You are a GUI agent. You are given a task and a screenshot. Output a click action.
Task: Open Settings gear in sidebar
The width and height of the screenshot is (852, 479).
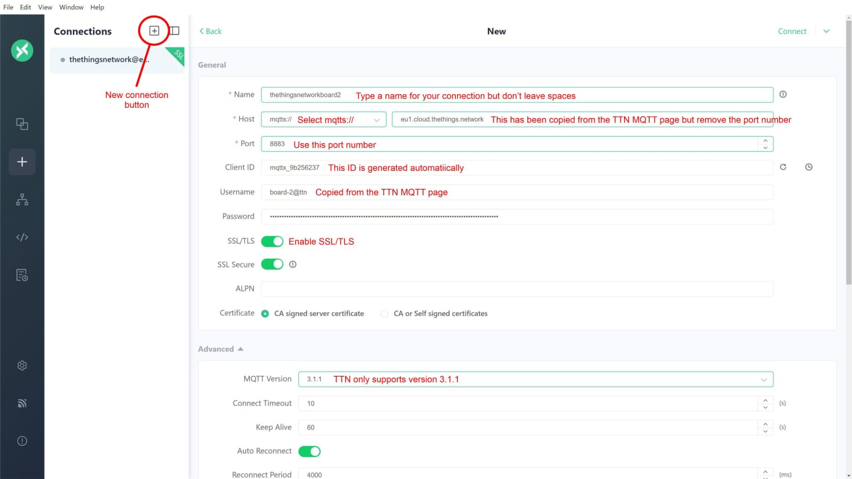pyautogui.click(x=22, y=365)
